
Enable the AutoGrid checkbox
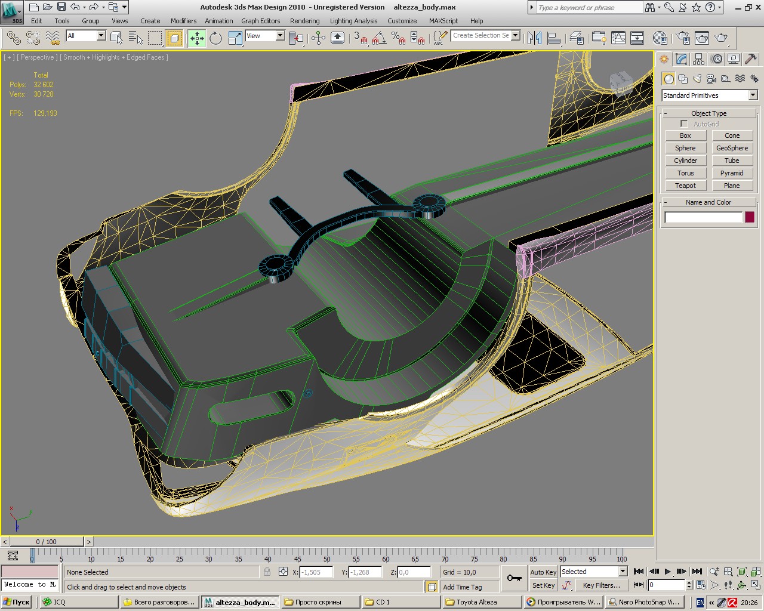tap(684, 124)
